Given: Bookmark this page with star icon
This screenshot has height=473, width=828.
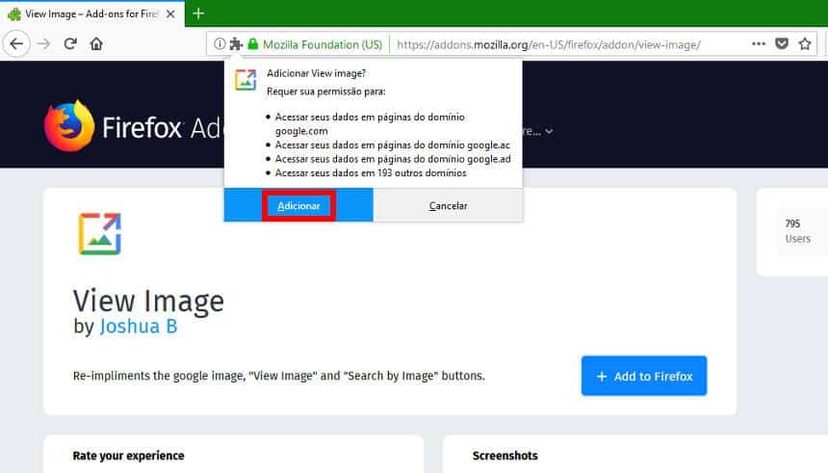Looking at the screenshot, I should coord(805,43).
